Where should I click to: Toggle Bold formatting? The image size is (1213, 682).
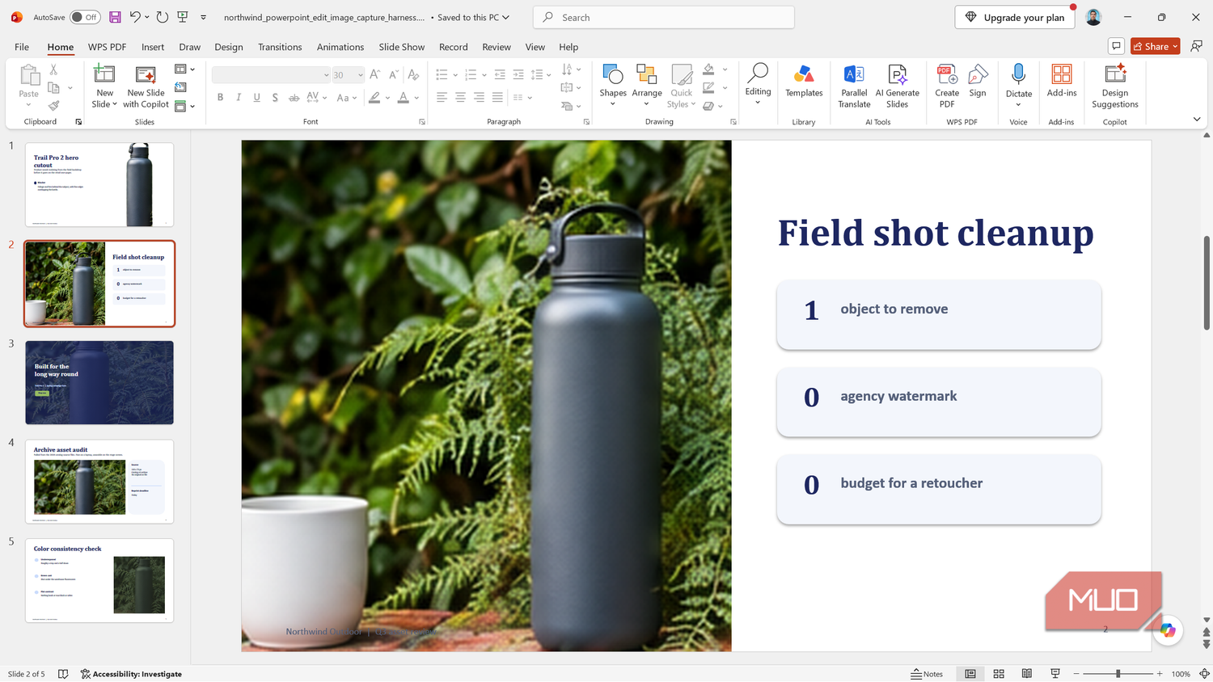pos(220,98)
